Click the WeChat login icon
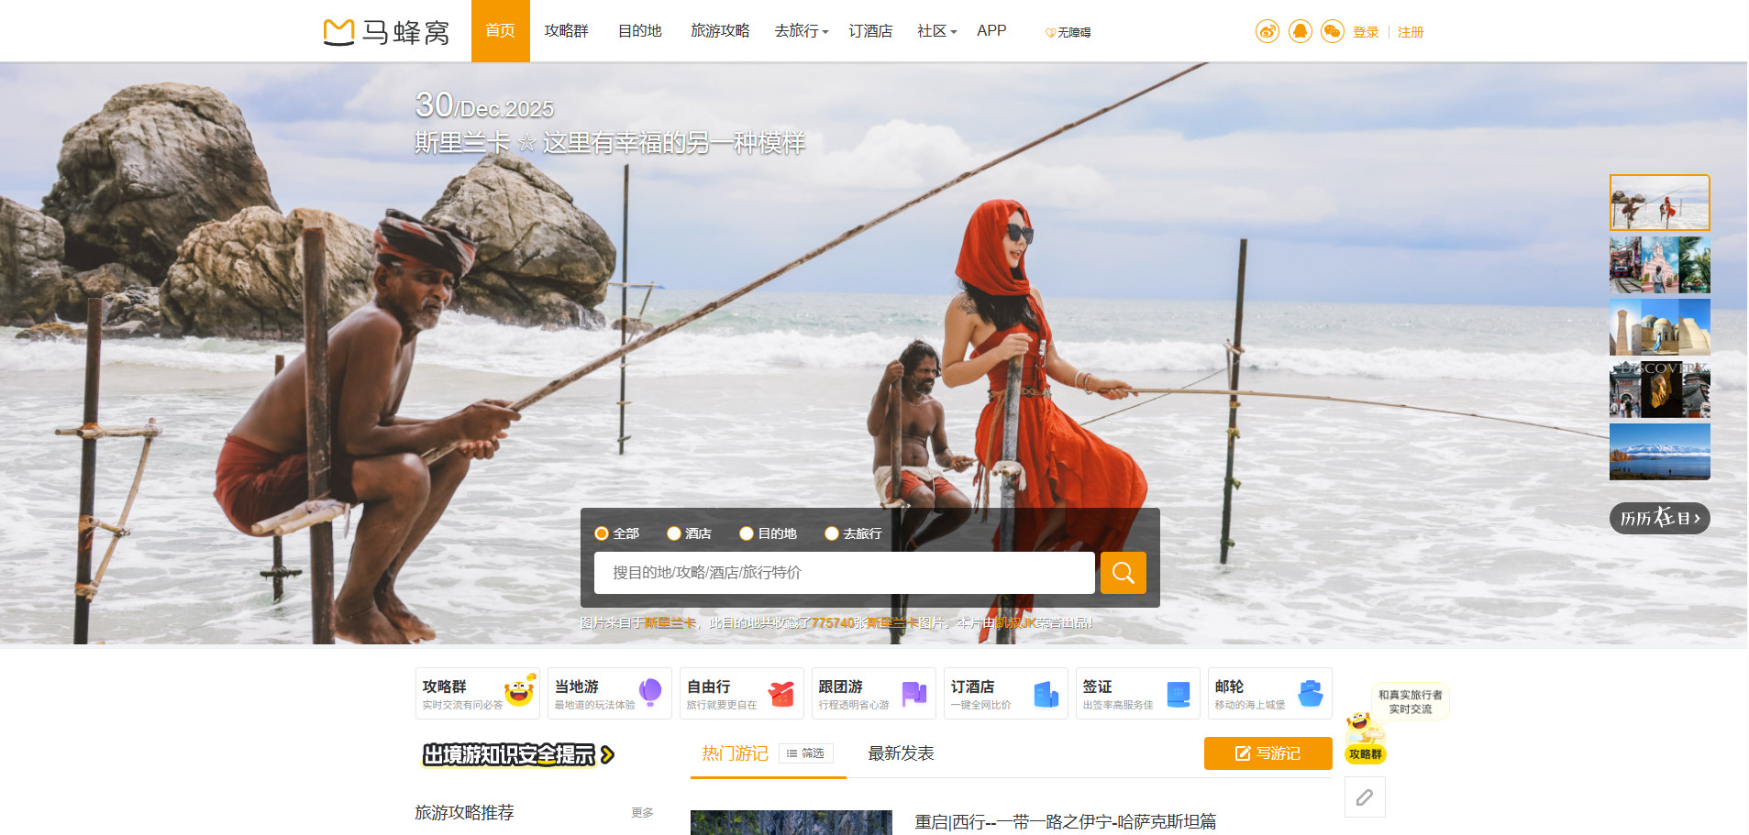Screen dimensions: 1749x835 click(x=1332, y=32)
